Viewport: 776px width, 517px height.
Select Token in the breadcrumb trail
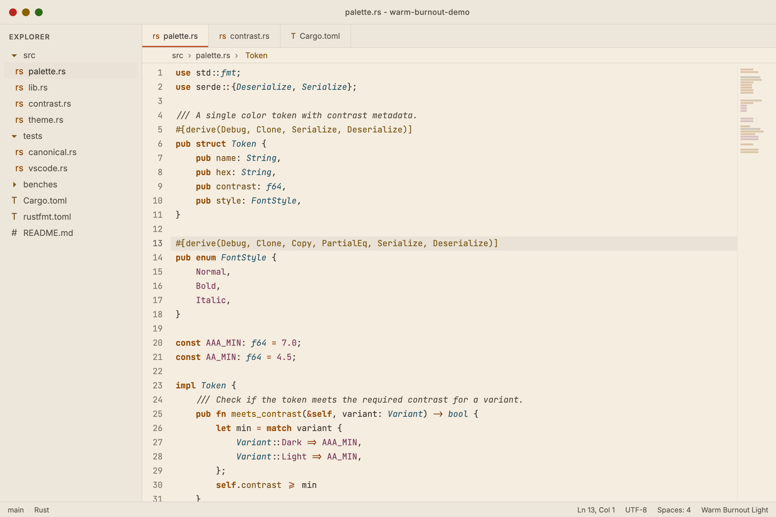[x=256, y=55]
